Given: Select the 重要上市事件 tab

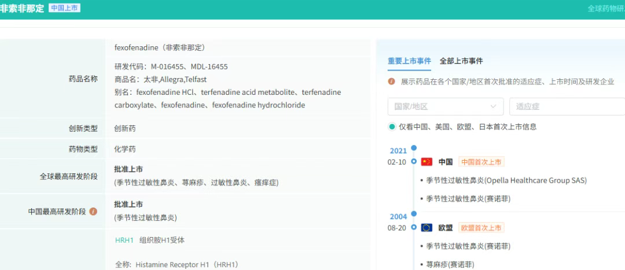Looking at the screenshot, I should pos(409,61).
